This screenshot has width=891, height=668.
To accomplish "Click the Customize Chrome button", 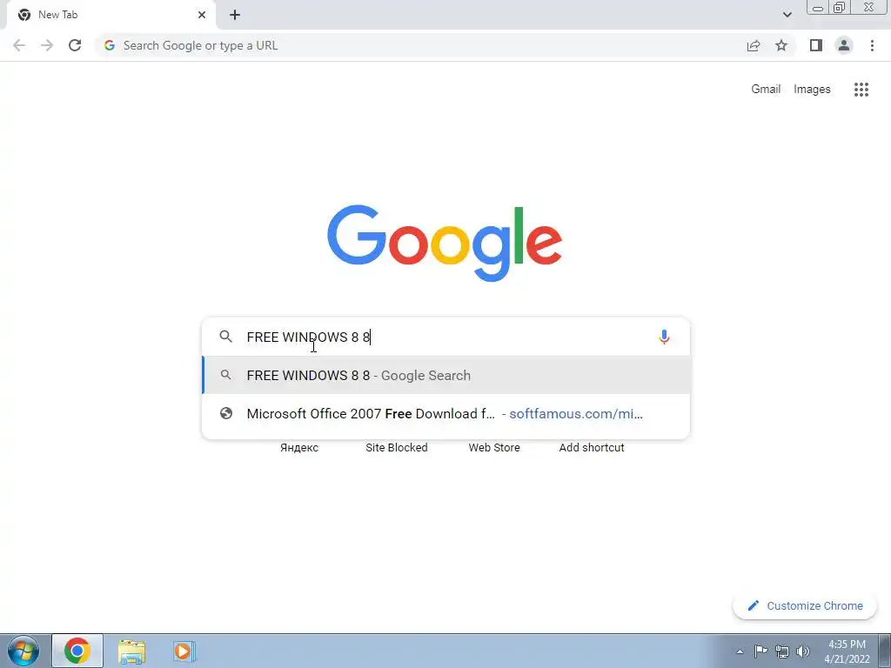I will [805, 605].
